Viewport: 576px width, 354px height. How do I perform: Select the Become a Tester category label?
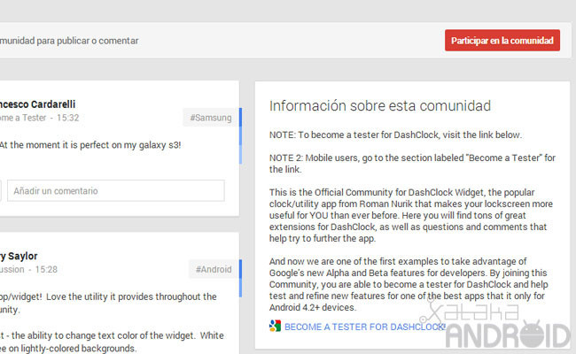coord(22,117)
